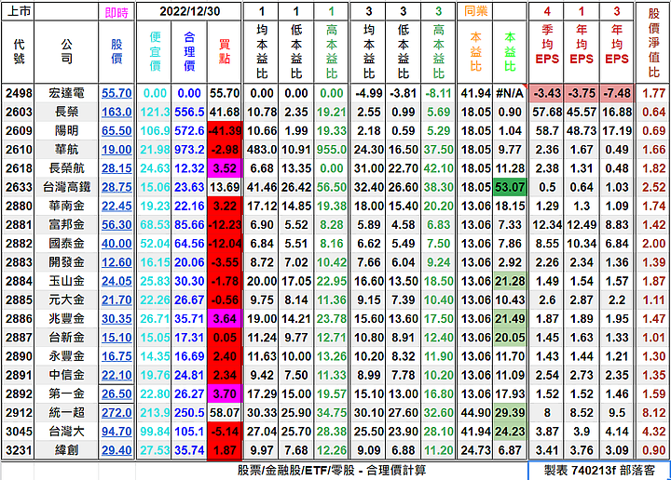Select the pink EPS cell -7.48
This screenshot has width=671, height=480.
point(616,93)
